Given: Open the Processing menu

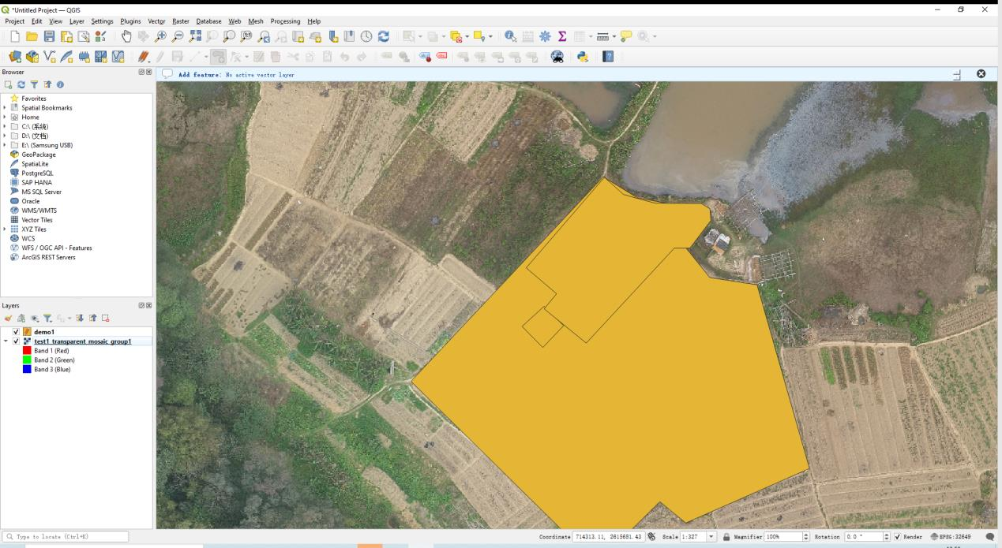Looking at the screenshot, I should point(285,21).
